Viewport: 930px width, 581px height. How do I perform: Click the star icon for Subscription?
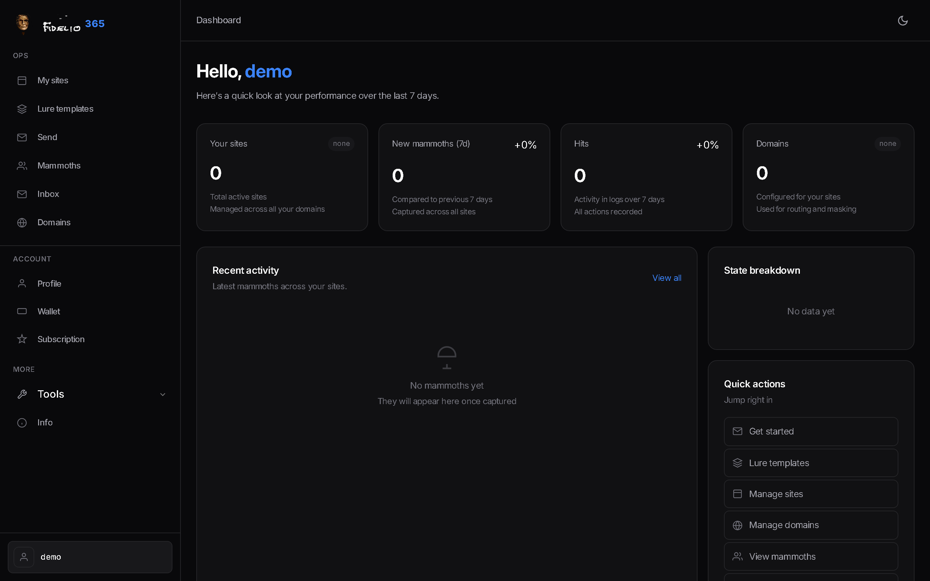[22, 339]
